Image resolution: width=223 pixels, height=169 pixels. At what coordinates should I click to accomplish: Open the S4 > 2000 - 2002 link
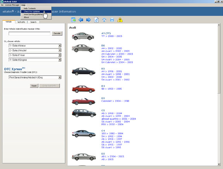pyautogui.click(x=111, y=77)
